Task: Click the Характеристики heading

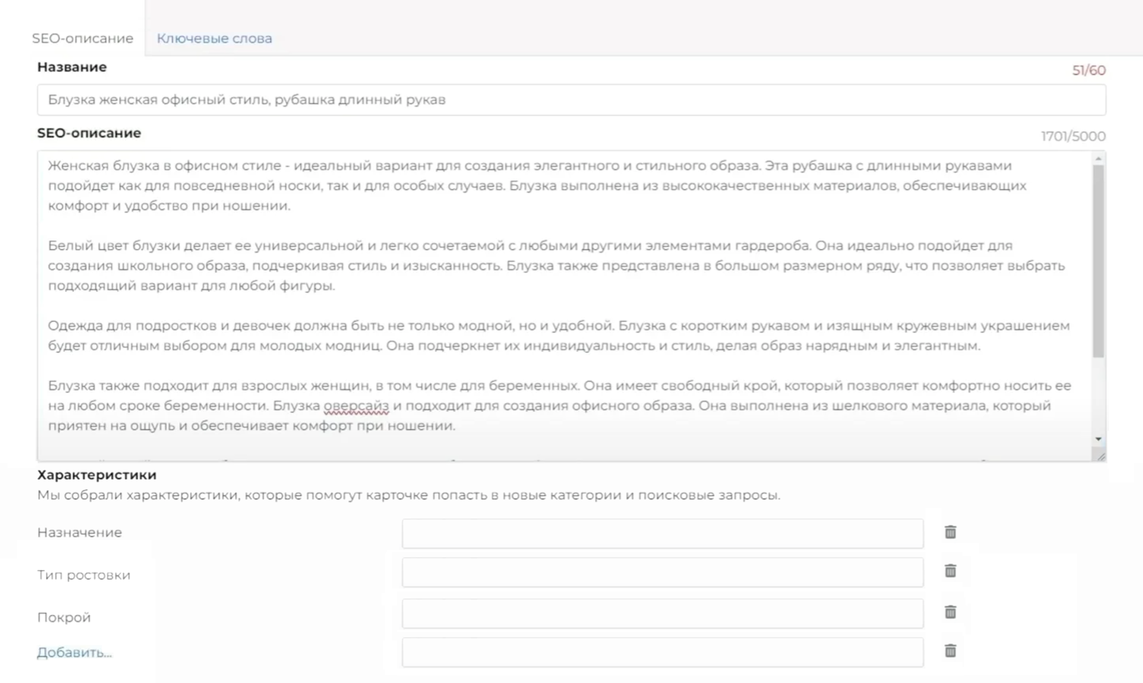Action: (97, 475)
